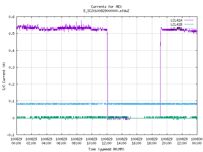Click the purple LCL41A rising edge after 19:00
Image resolution: width=203 pixels, height=152 pixels.
(x=160, y=73)
